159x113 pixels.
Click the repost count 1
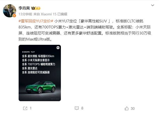(30, 108)
